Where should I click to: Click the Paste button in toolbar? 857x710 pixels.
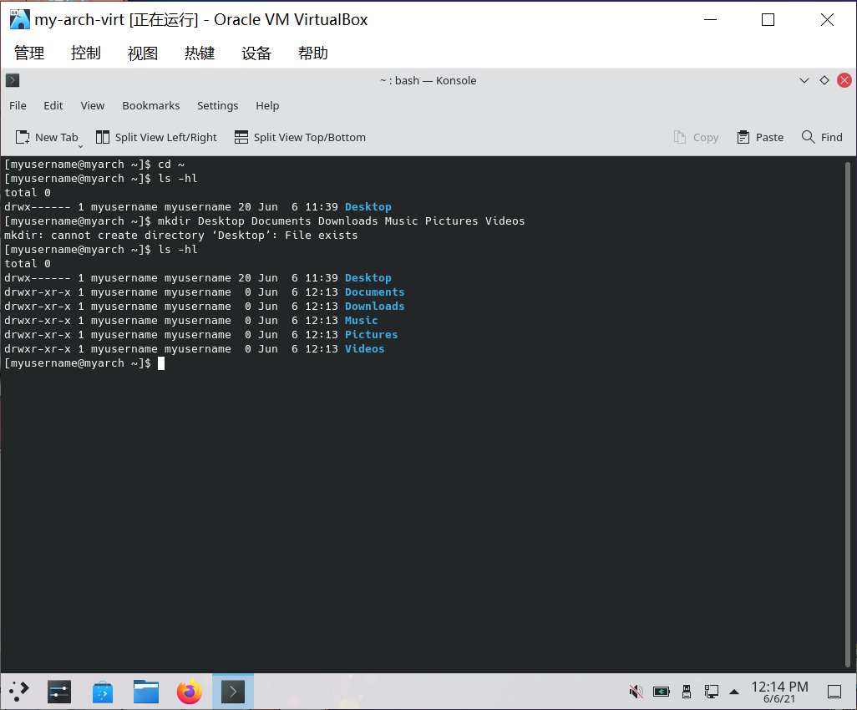(760, 137)
